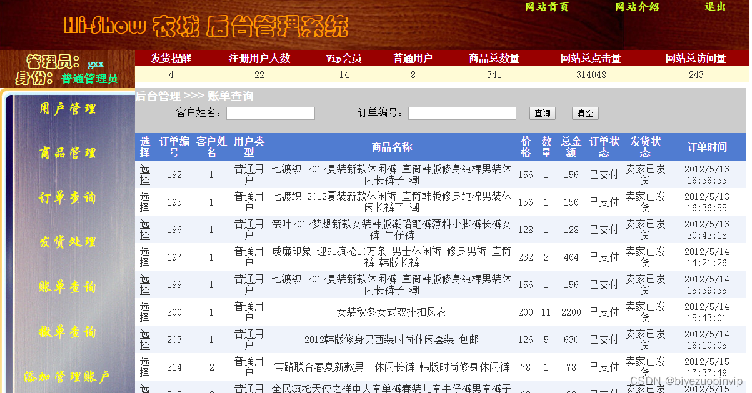This screenshot has width=752, height=393.
Task: Click product name starting 宝路联合春夏新款
Action: pyautogui.click(x=392, y=367)
